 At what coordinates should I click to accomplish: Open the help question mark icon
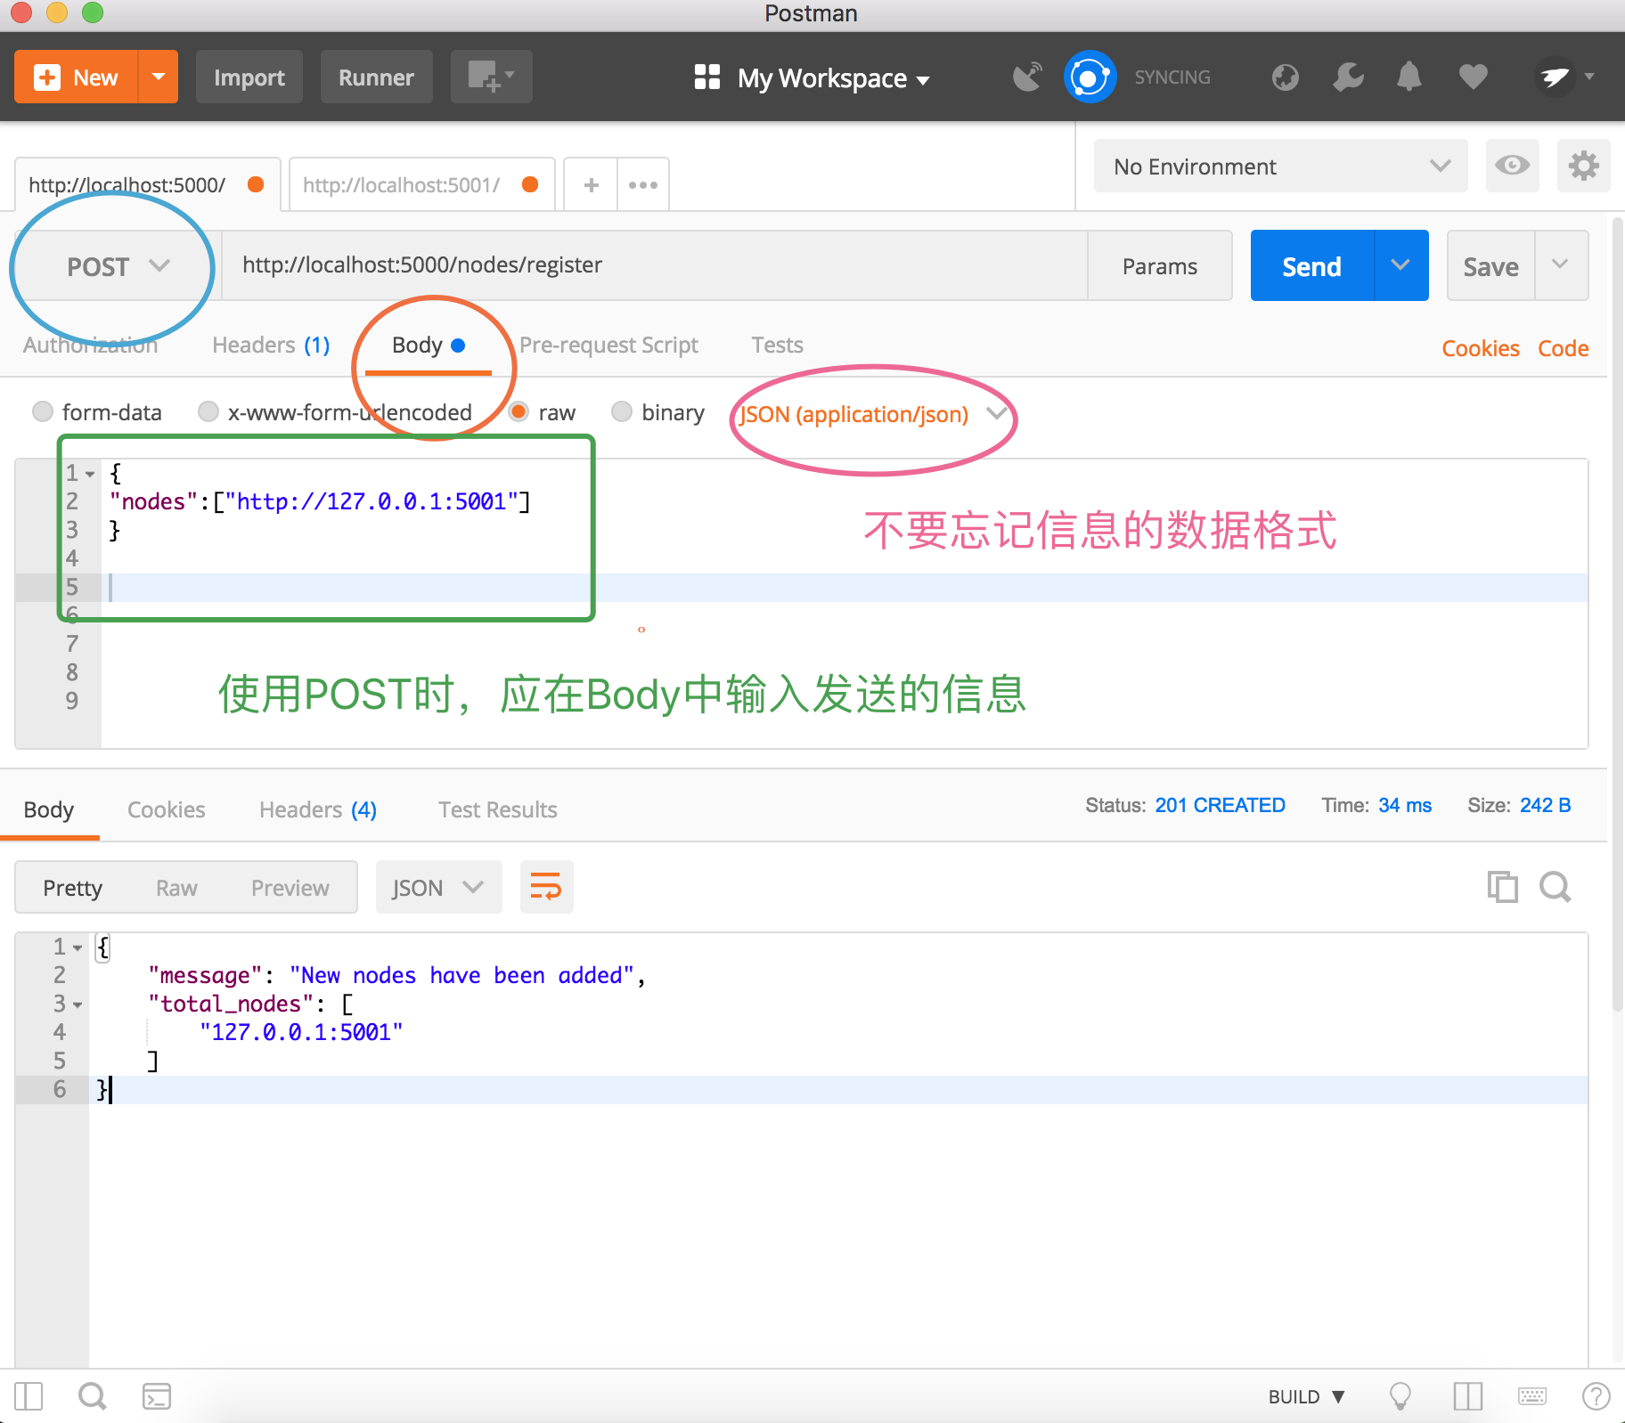click(x=1596, y=1396)
